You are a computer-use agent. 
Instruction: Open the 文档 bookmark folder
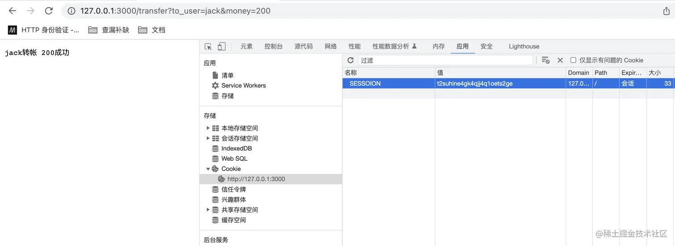[152, 30]
